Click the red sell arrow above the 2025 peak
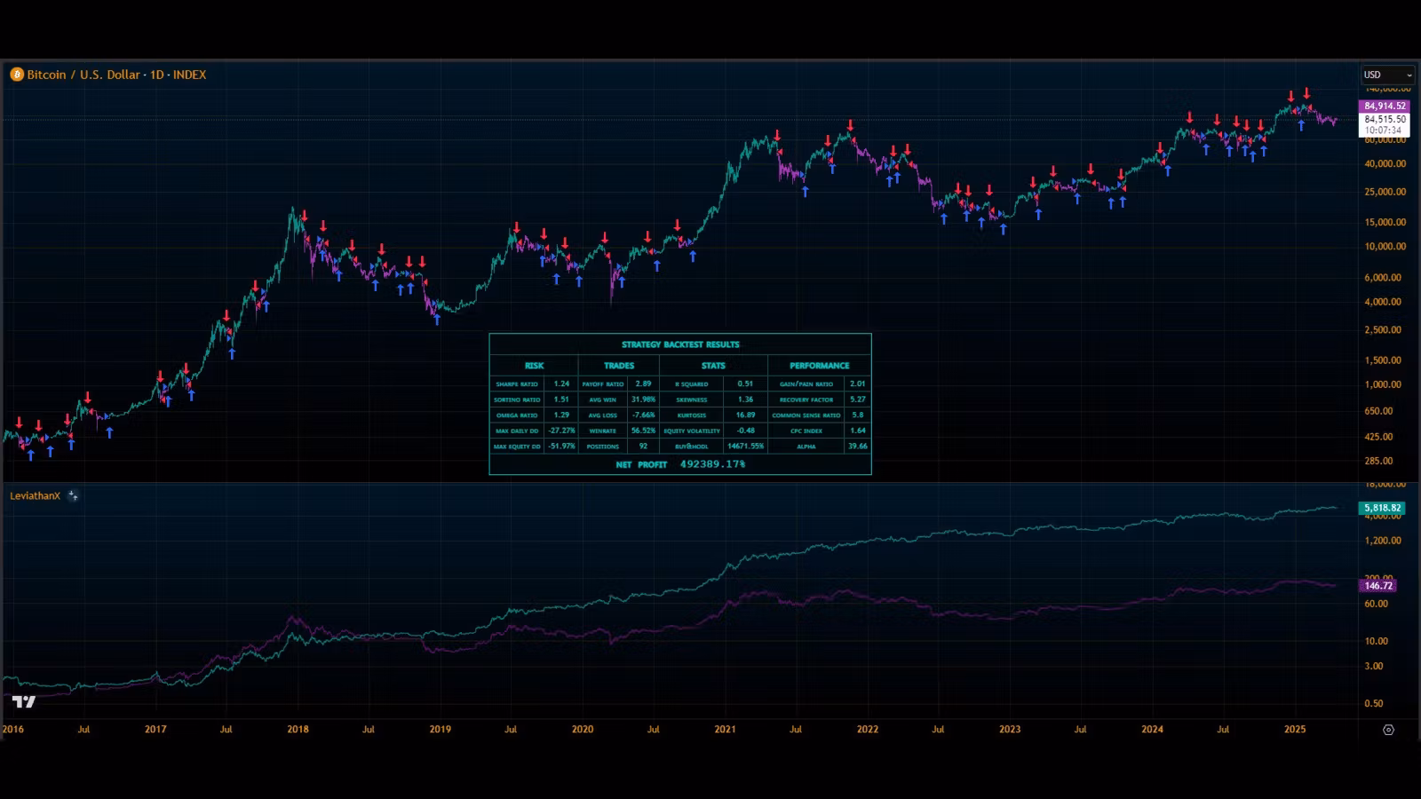Image resolution: width=1421 pixels, height=799 pixels. pos(1306,93)
